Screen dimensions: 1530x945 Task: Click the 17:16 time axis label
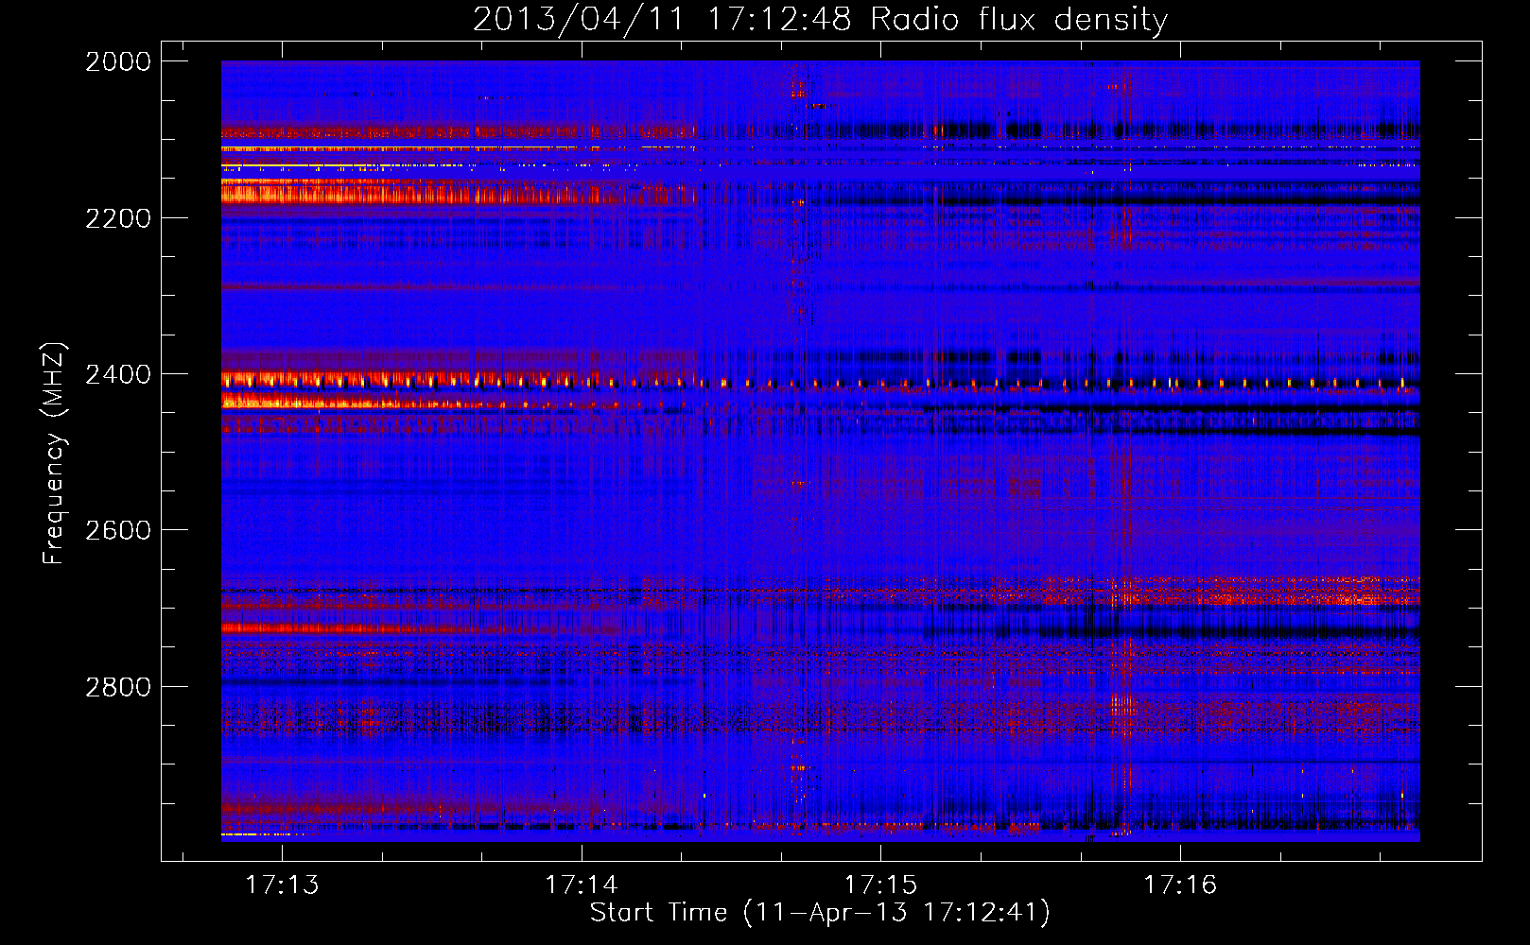point(1180,885)
